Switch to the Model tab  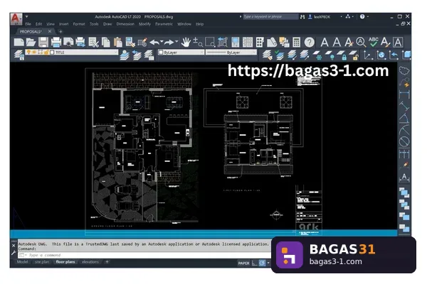[22, 262]
